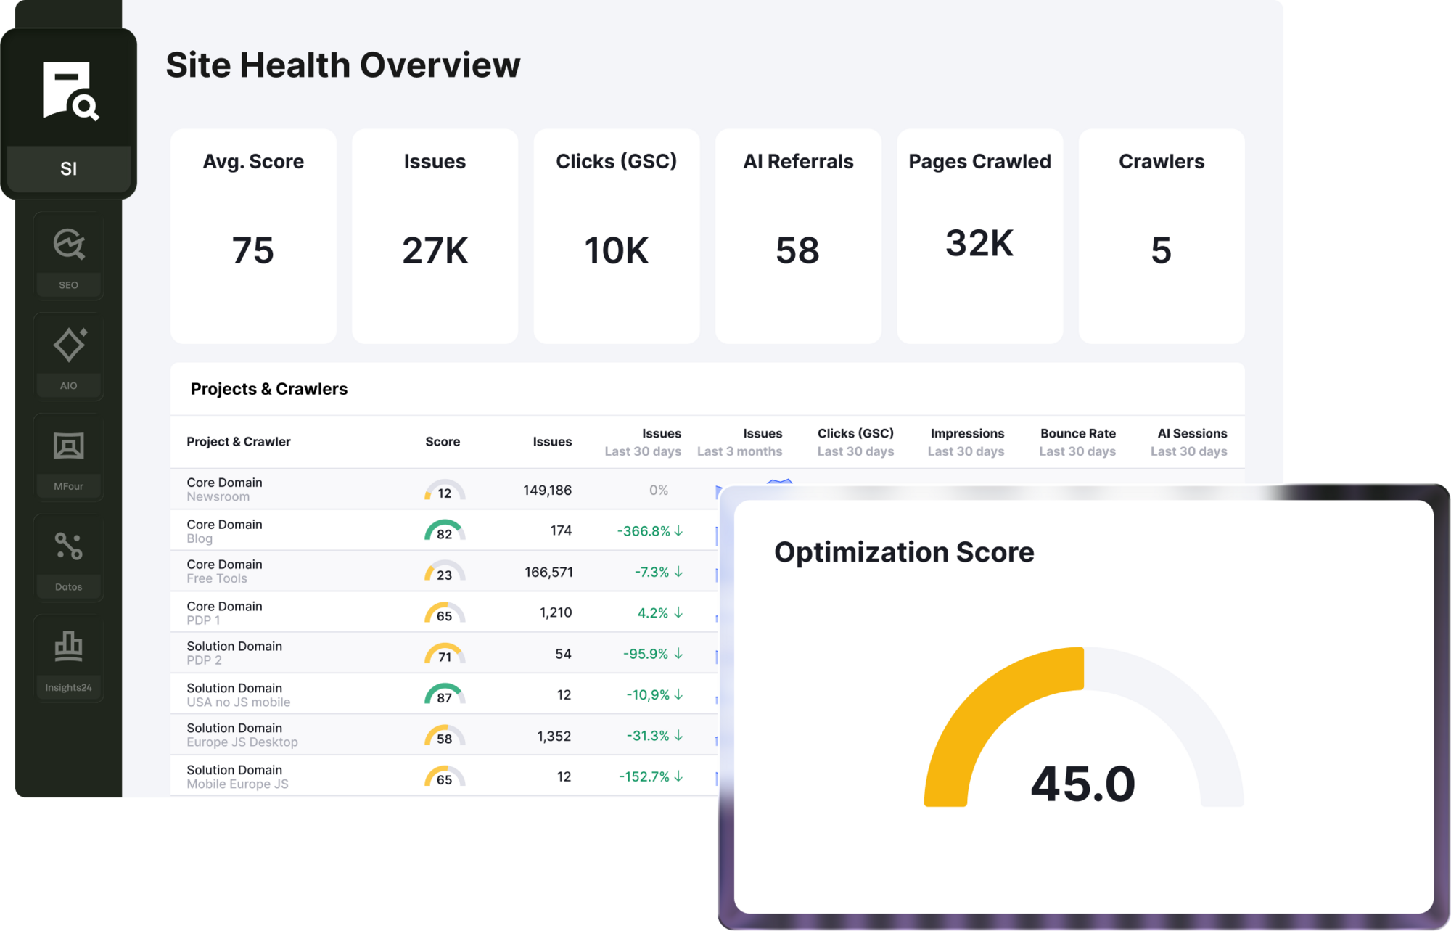Open the Pages Crawled 32K card
The image size is (1451, 931).
(980, 236)
